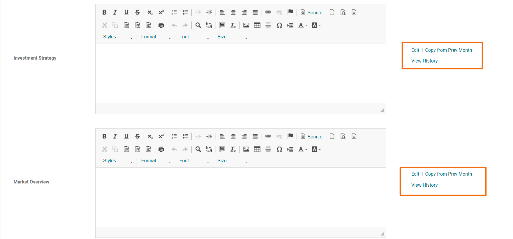
Task: Open Styles dropdown in Investment Strategy editor
Action: 118,37
